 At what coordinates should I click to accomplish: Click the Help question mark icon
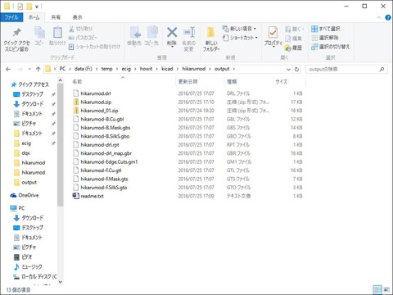pos(388,17)
